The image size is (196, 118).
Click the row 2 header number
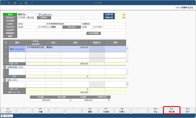(6, 55)
